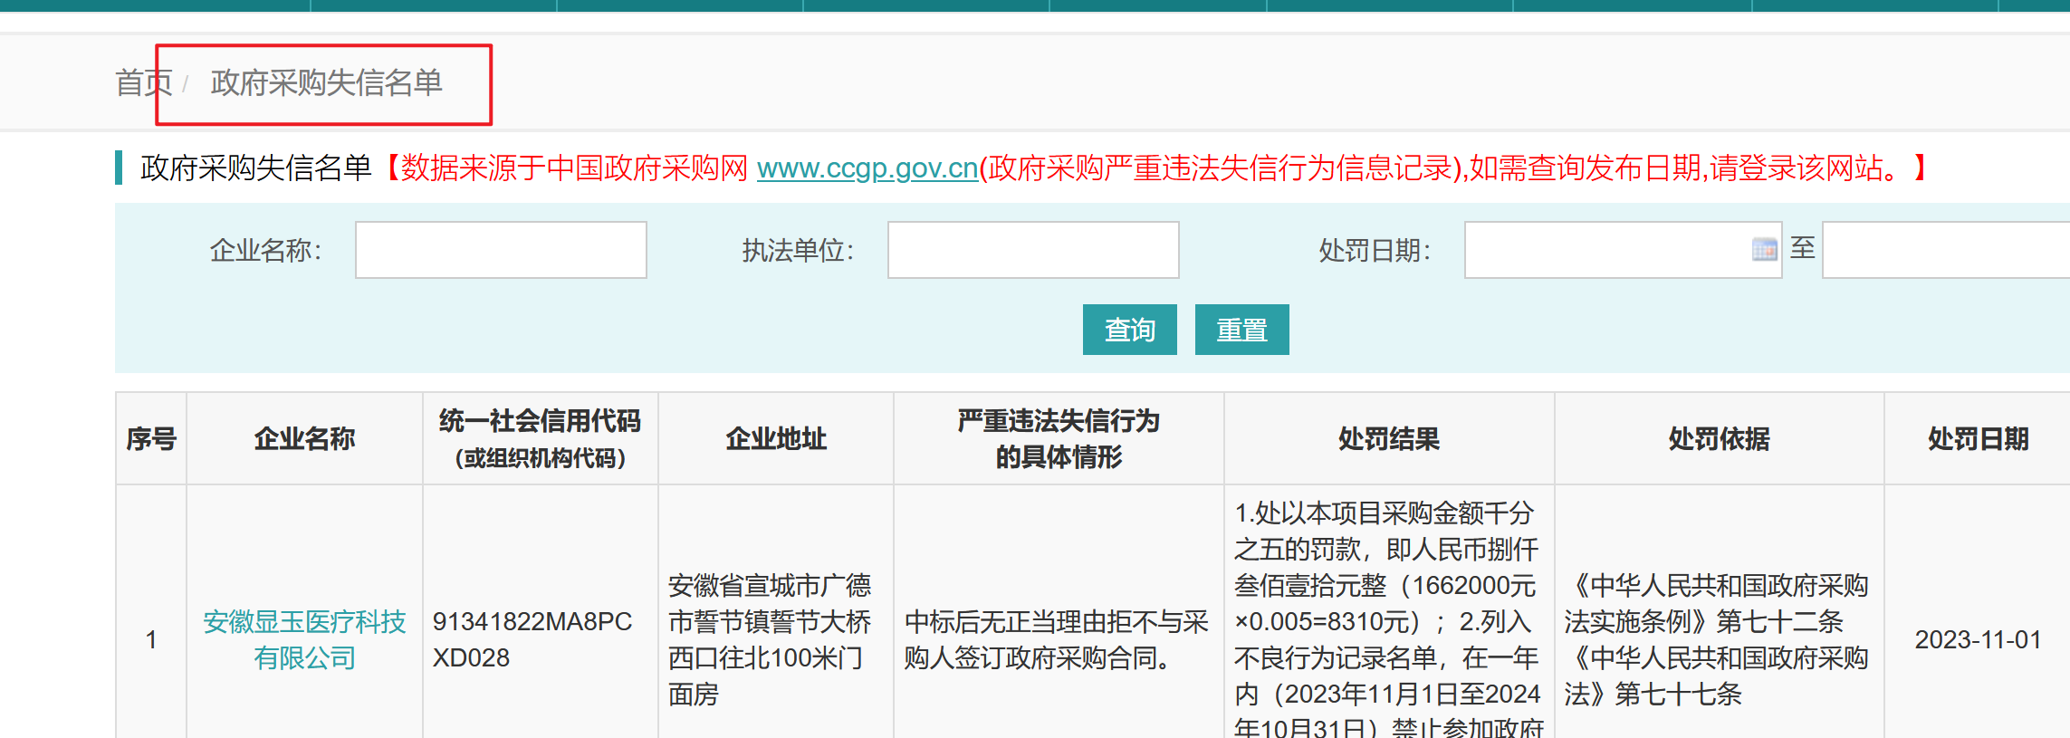Select 企业名称 column header
The height and width of the screenshot is (738, 2070).
click(x=304, y=439)
